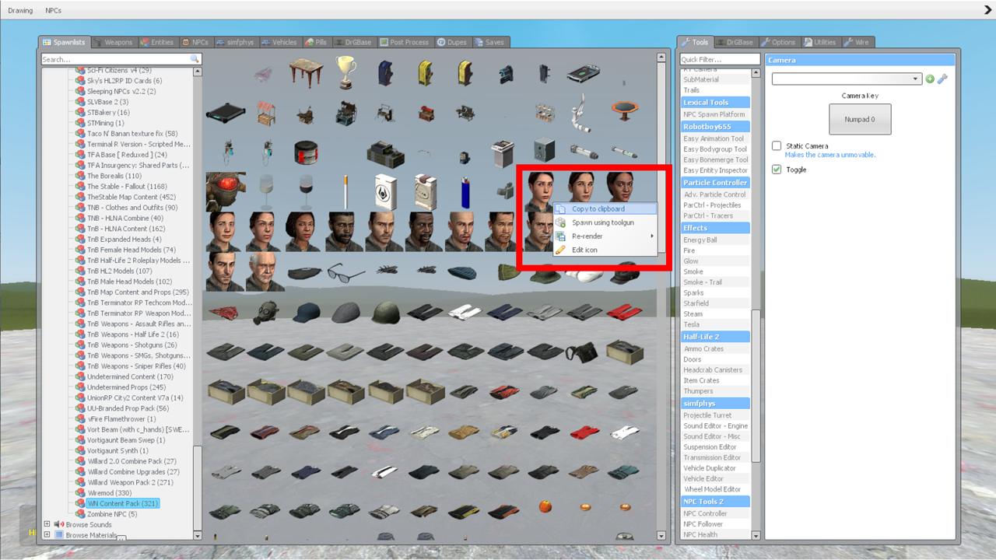Open preset editor with the wrench icon
Viewport: 996px width, 560px height.
[942, 79]
